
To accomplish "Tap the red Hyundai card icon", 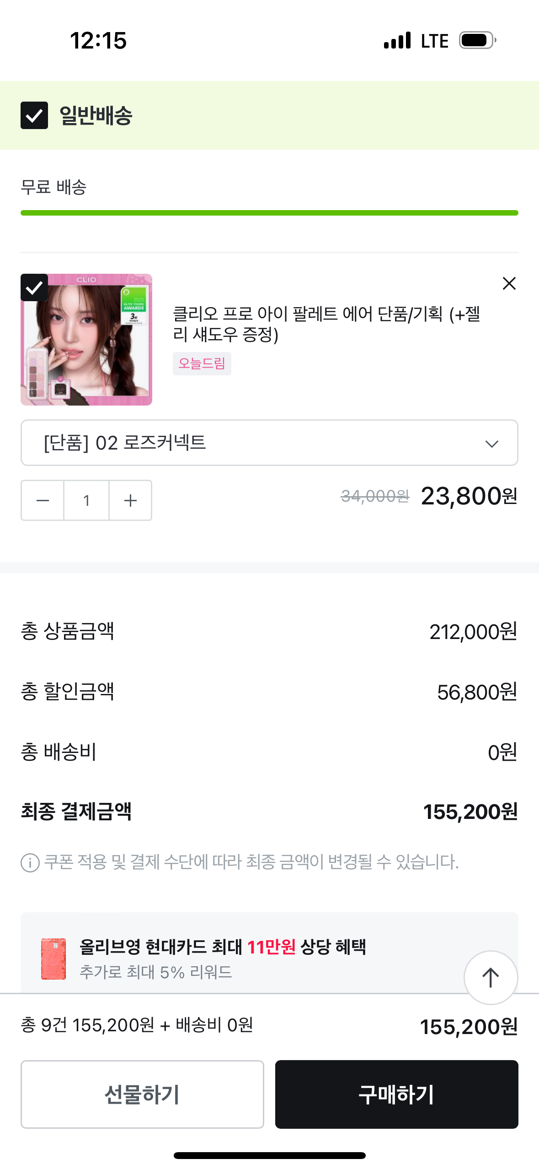I will (x=53, y=959).
